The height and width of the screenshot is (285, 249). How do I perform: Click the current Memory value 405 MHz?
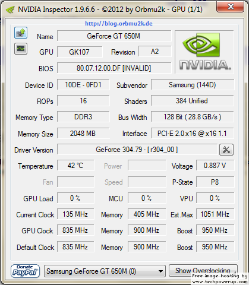(147, 214)
